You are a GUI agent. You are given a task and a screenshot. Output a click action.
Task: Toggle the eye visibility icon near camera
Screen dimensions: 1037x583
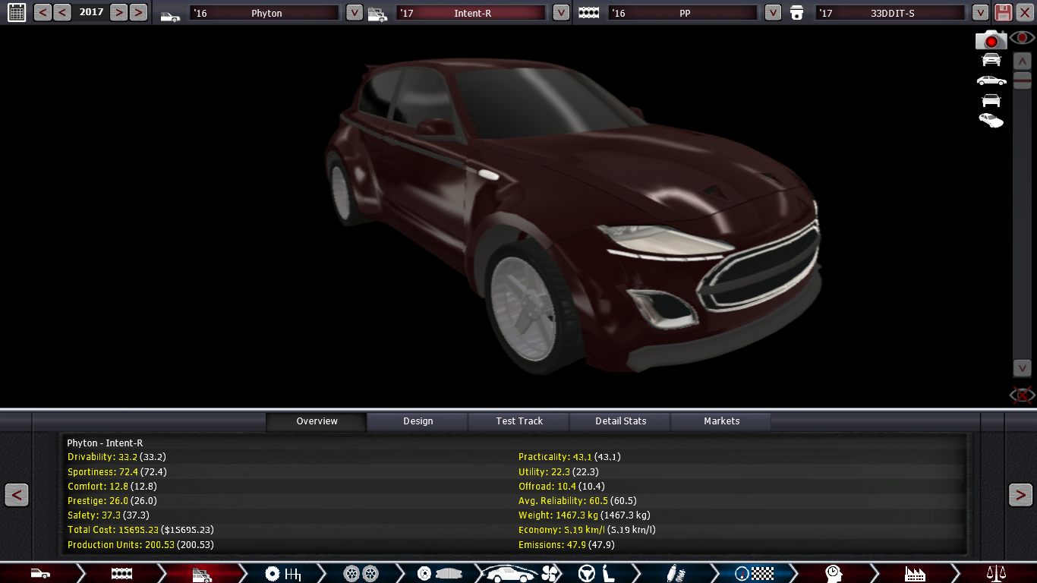(1023, 37)
